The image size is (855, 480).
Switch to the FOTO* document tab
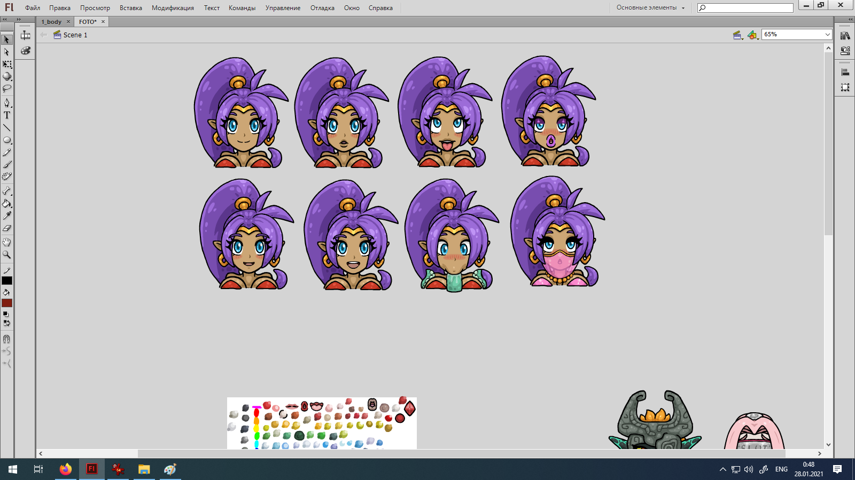tap(88, 22)
